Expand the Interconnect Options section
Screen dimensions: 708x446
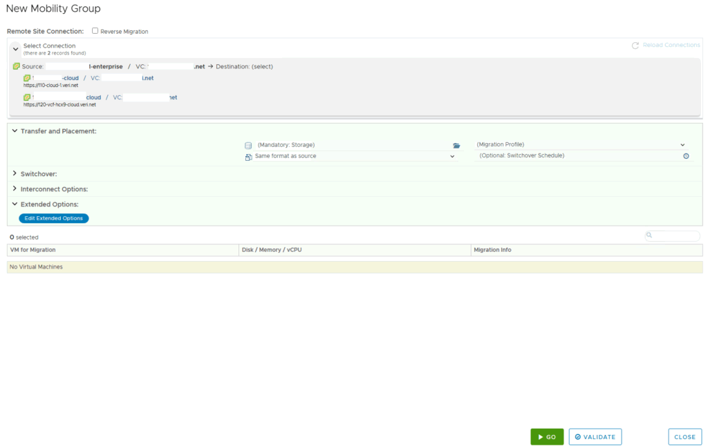[15, 188]
